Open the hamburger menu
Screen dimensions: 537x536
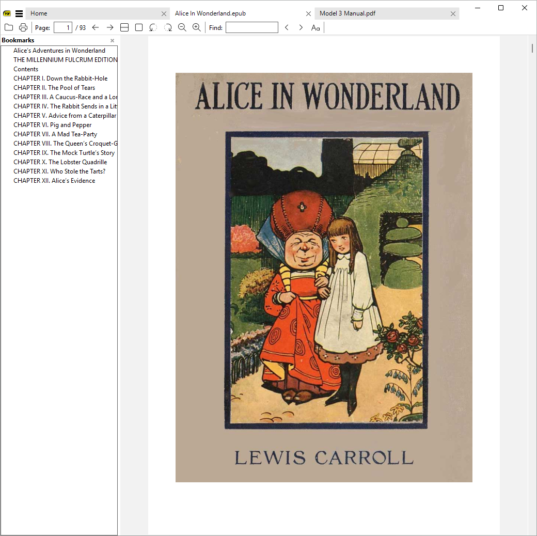pyautogui.click(x=19, y=13)
